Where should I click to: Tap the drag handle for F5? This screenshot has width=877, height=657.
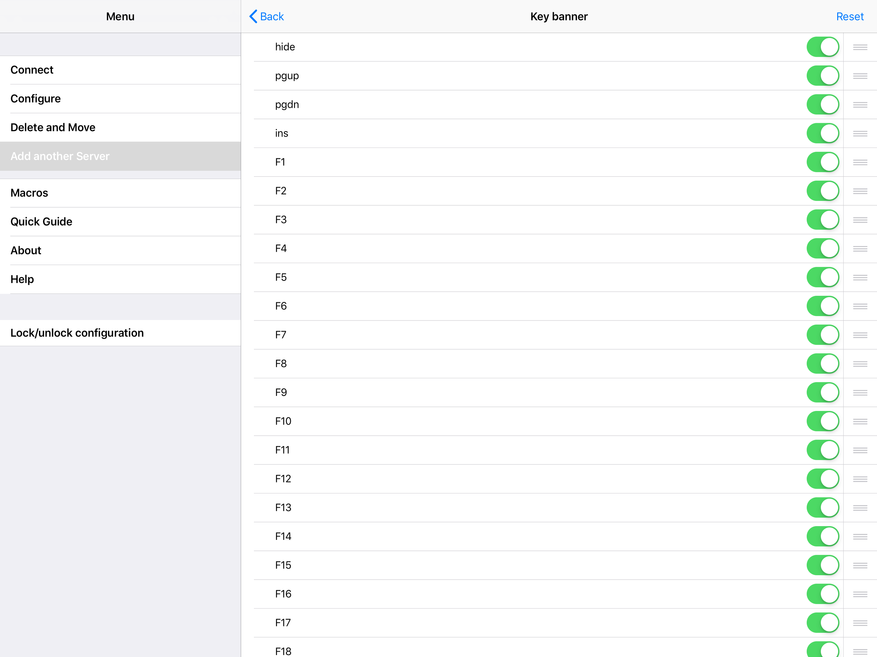tap(860, 277)
